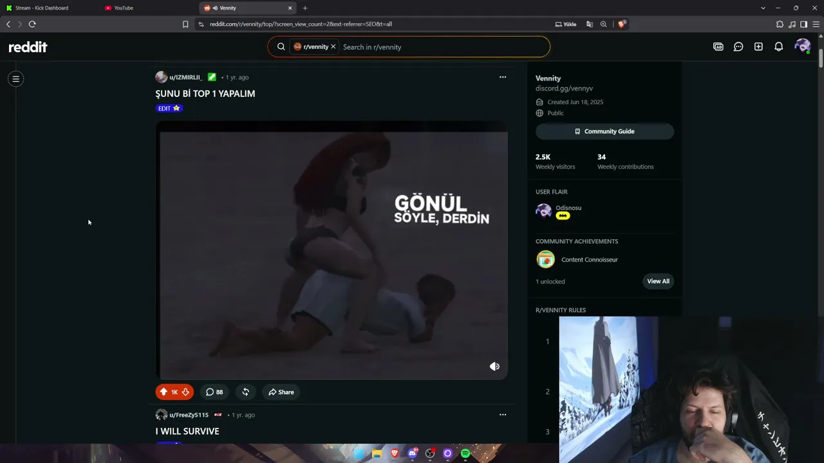This screenshot has width=824, height=463.
Task: Upvote the ŞUNU Bİ TOP 1 YAPALIM post
Action: [x=164, y=392]
